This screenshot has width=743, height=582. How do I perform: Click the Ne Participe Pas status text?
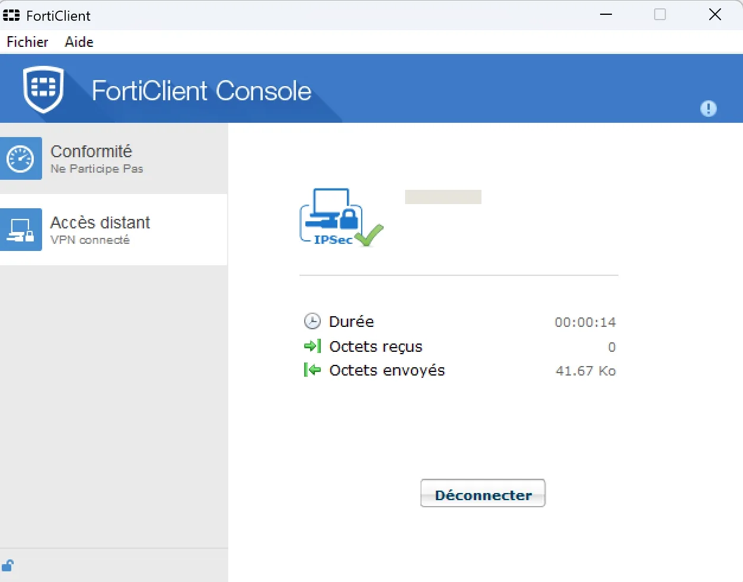[x=97, y=168]
